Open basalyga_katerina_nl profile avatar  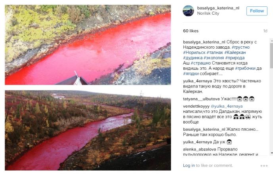[188, 11]
